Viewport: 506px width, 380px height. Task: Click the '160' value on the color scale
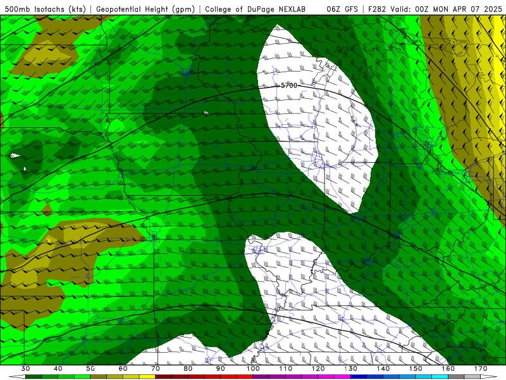pyautogui.click(x=448, y=369)
